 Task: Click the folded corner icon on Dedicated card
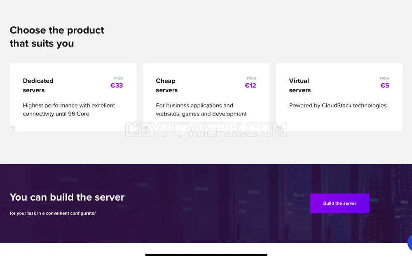pos(12,128)
